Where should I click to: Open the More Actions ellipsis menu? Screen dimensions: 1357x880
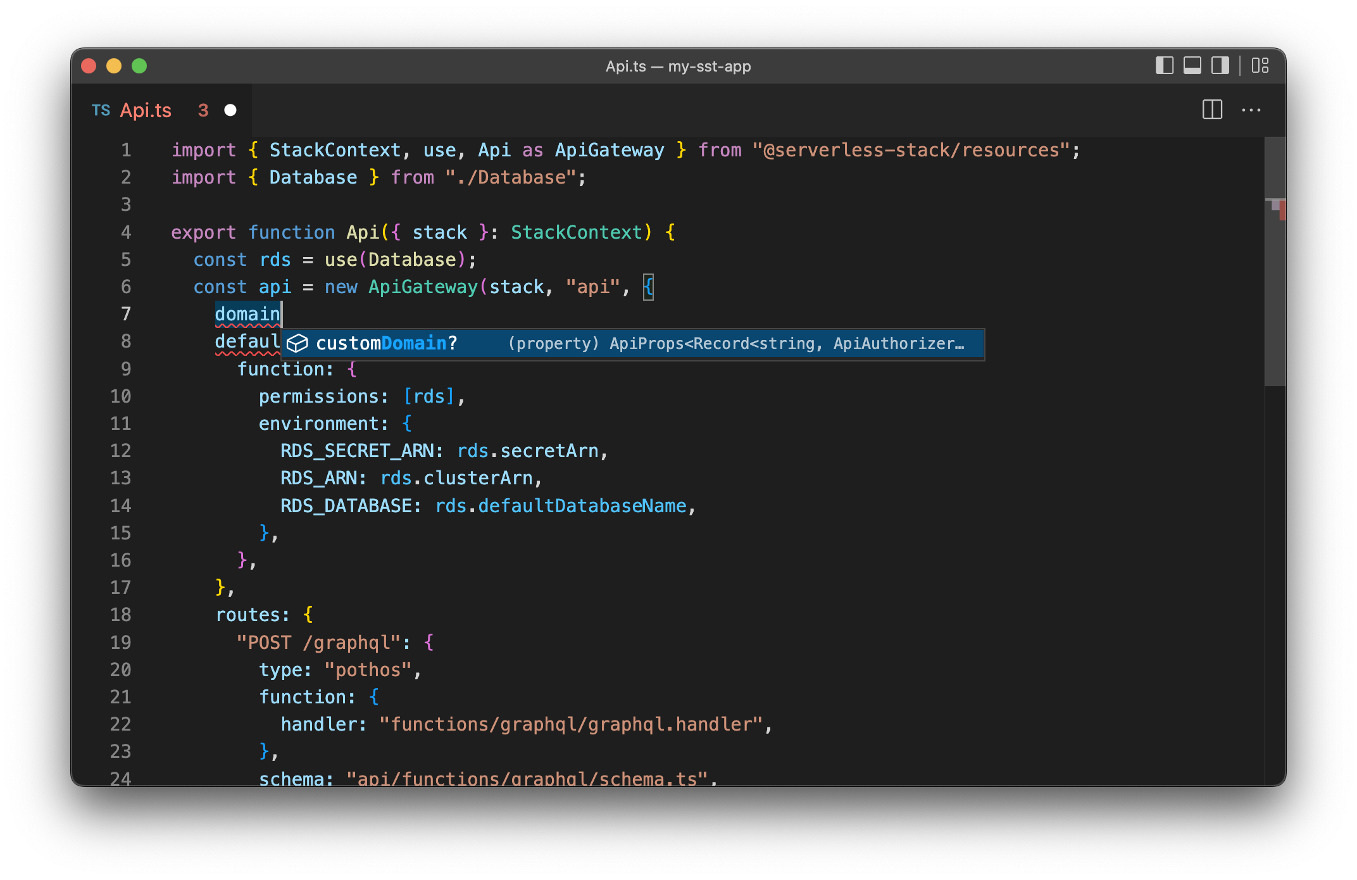tap(1251, 110)
